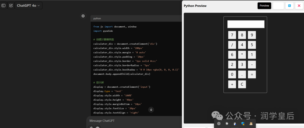Jump to the bottom with the down-arrow button

pyautogui.click(x=151, y=110)
